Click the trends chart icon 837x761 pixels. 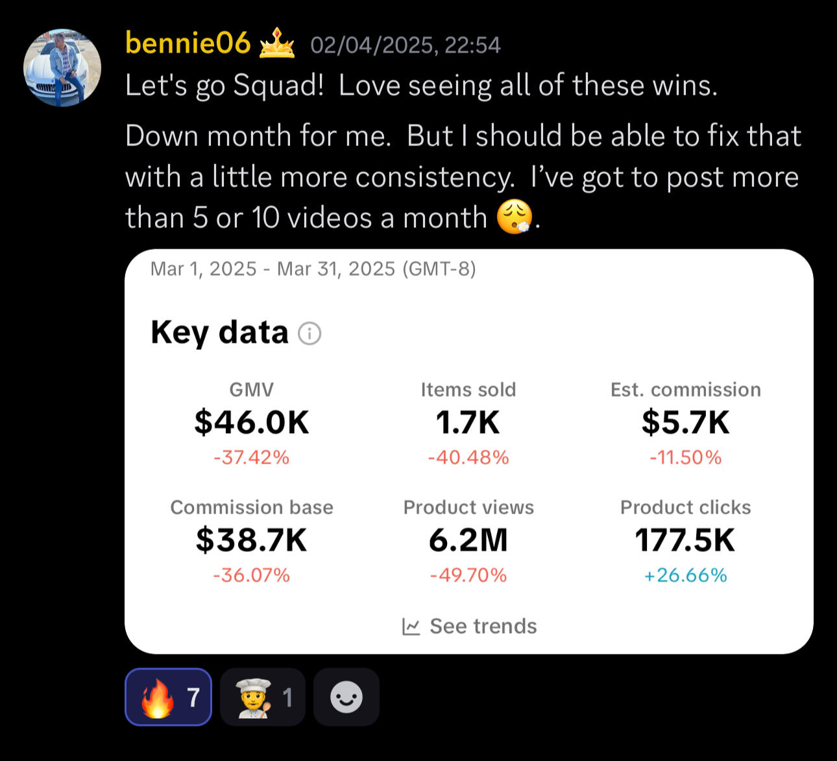coord(411,627)
